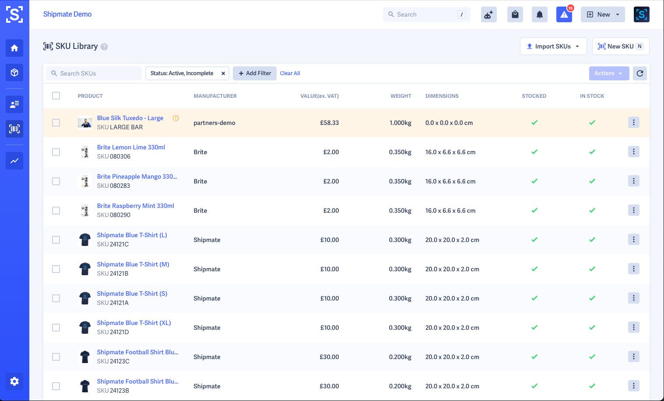Open the Home dashboard from sidebar
The height and width of the screenshot is (401, 664).
(x=14, y=48)
